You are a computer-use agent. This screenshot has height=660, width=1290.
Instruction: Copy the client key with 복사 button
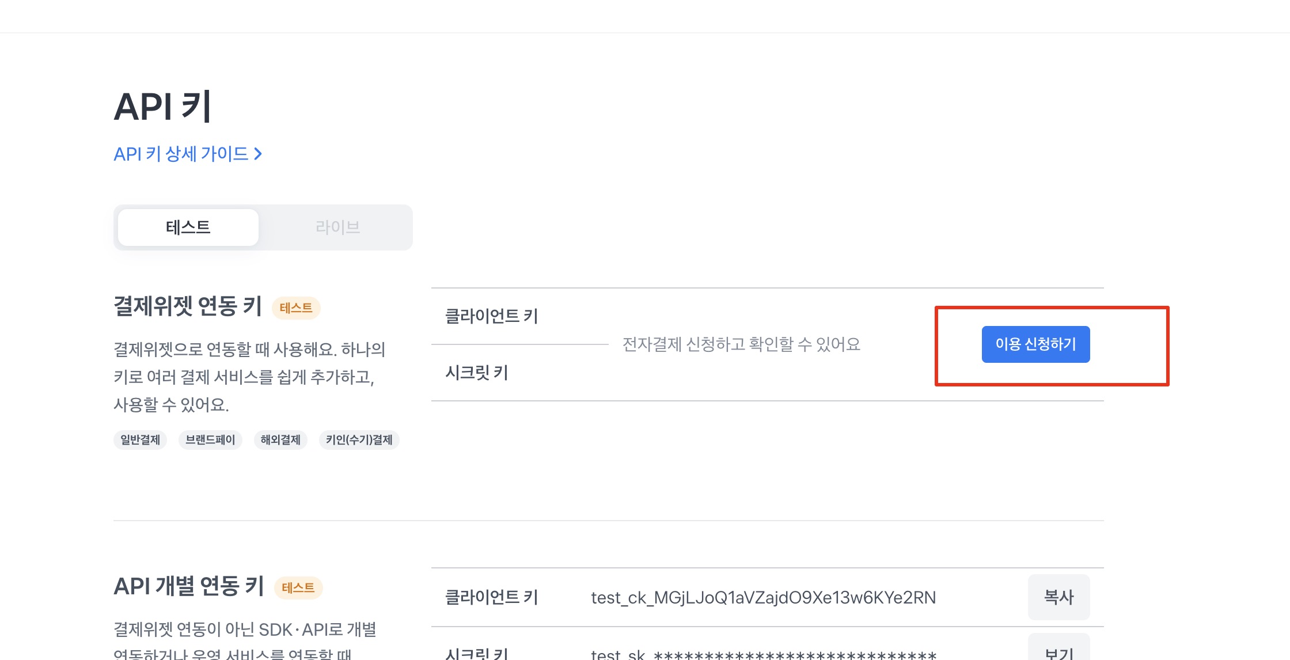1058,597
